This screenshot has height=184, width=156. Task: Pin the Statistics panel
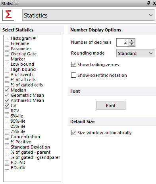(148, 3)
